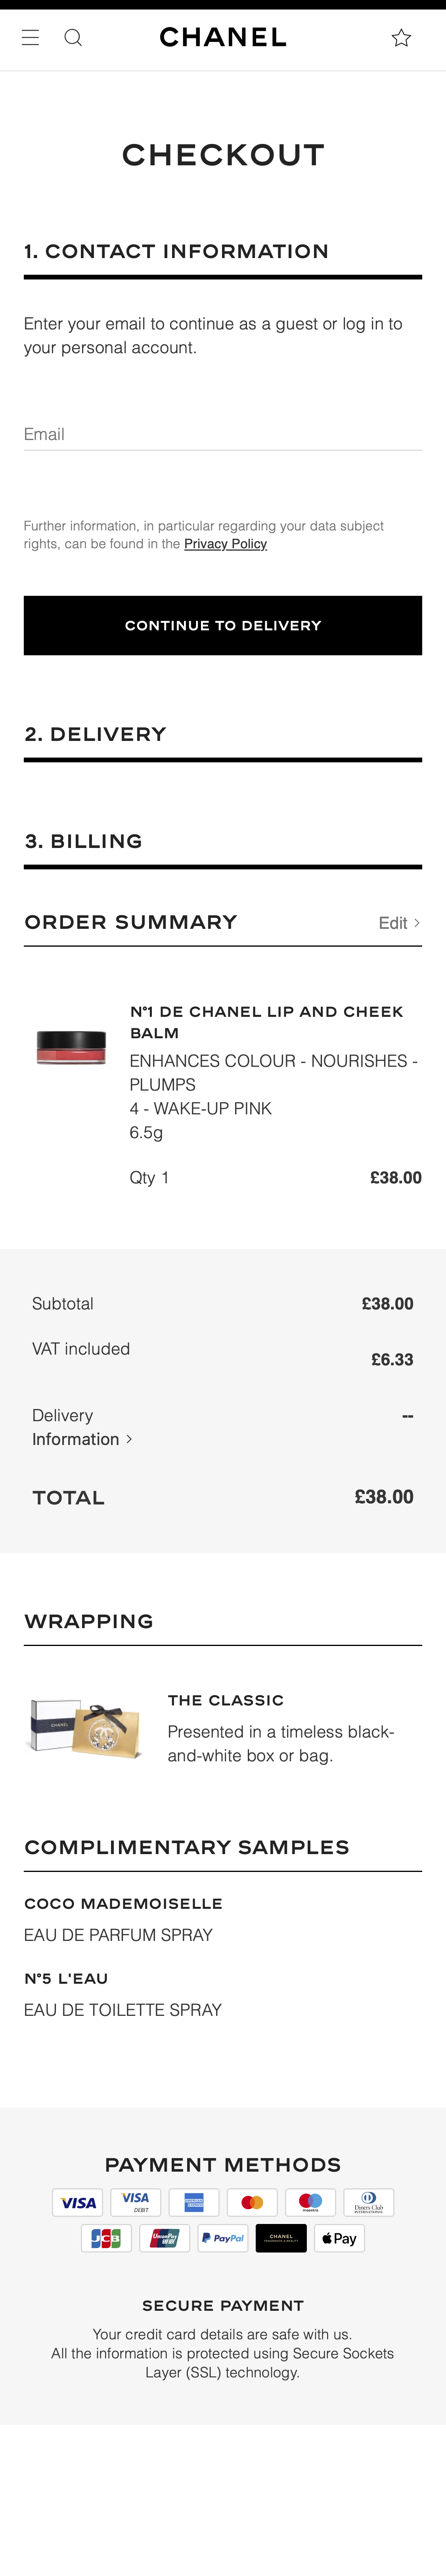Screen dimensions: 446x2576
Task: Expand Delivery Information details
Action: [x=82, y=1439]
